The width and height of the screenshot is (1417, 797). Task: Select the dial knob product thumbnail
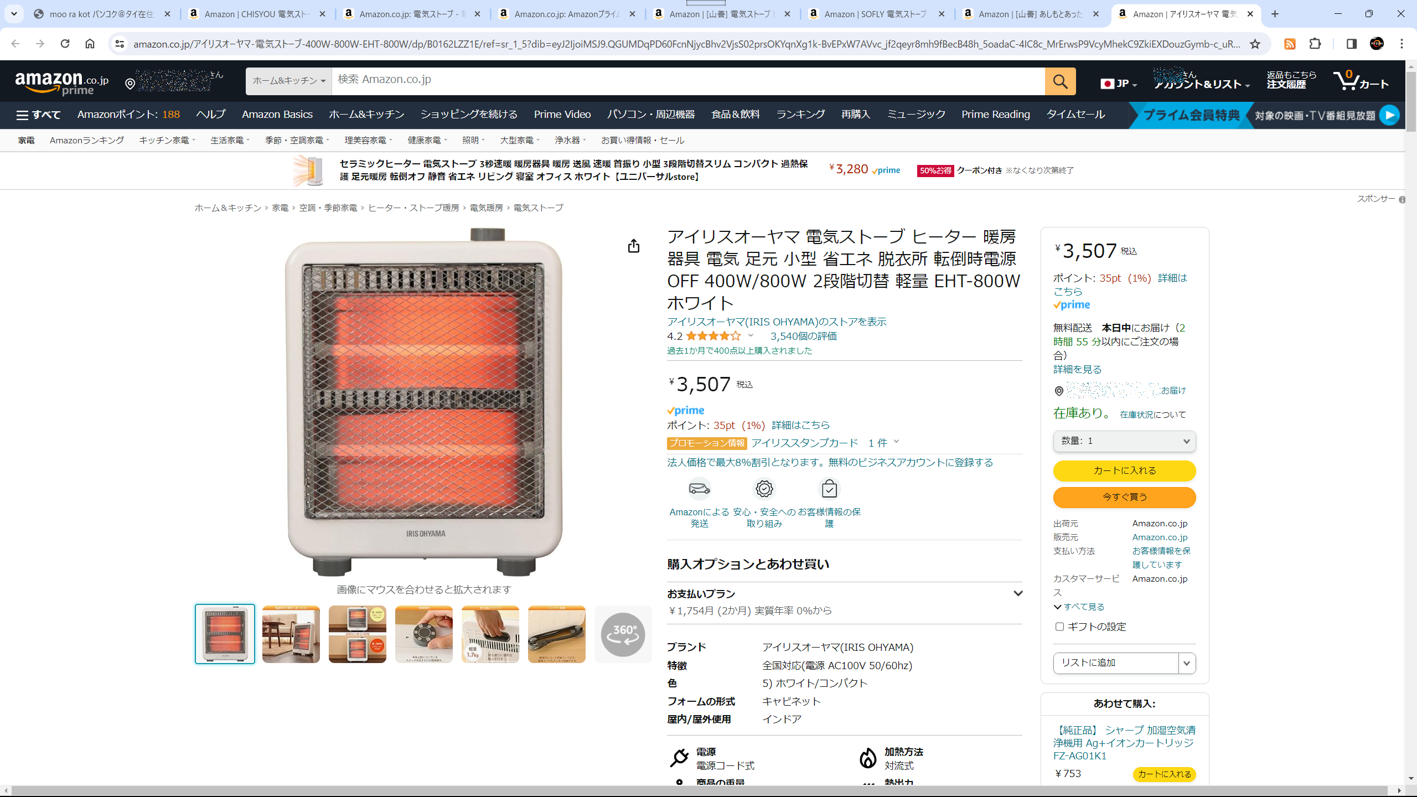(423, 634)
